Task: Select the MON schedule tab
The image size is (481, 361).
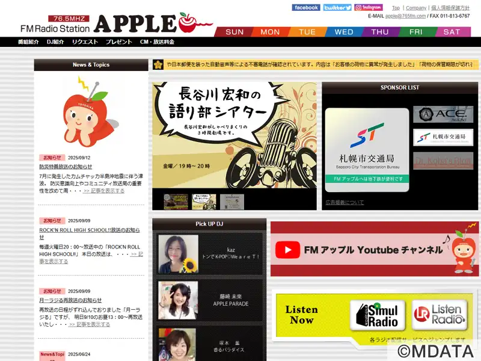Action: [x=270, y=32]
